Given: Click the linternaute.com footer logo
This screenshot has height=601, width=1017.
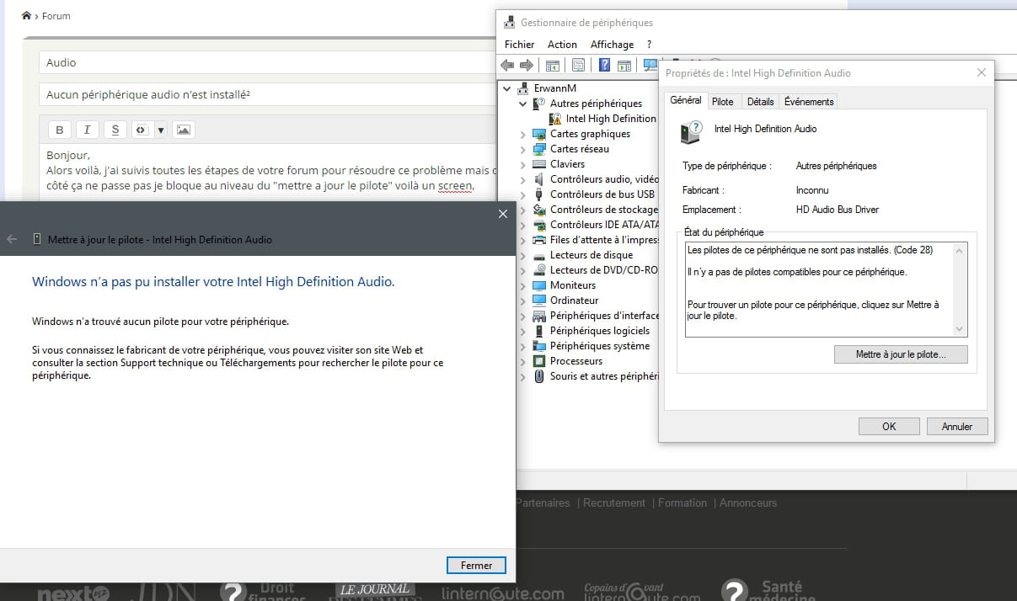Looking at the screenshot, I should pyautogui.click(x=502, y=593).
